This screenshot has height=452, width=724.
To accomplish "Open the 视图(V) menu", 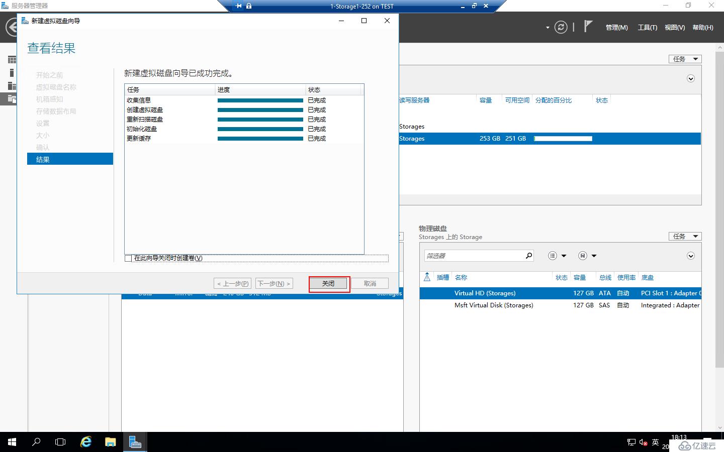I will tap(675, 28).
